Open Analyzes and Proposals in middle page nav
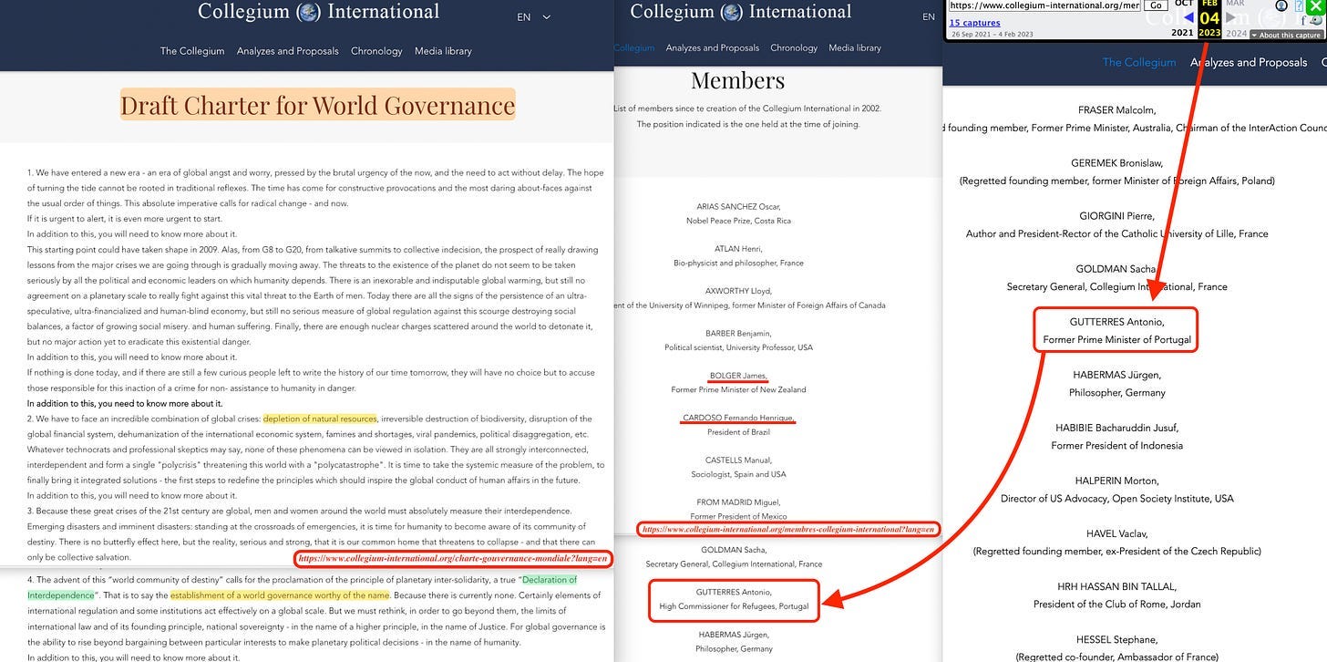The height and width of the screenshot is (662, 1327). point(713,47)
